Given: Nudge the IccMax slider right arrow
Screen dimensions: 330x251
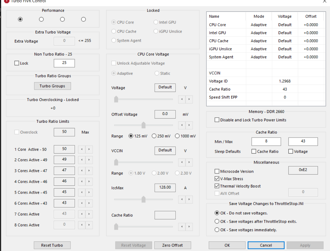Looking at the screenshot, I should tap(189, 199).
